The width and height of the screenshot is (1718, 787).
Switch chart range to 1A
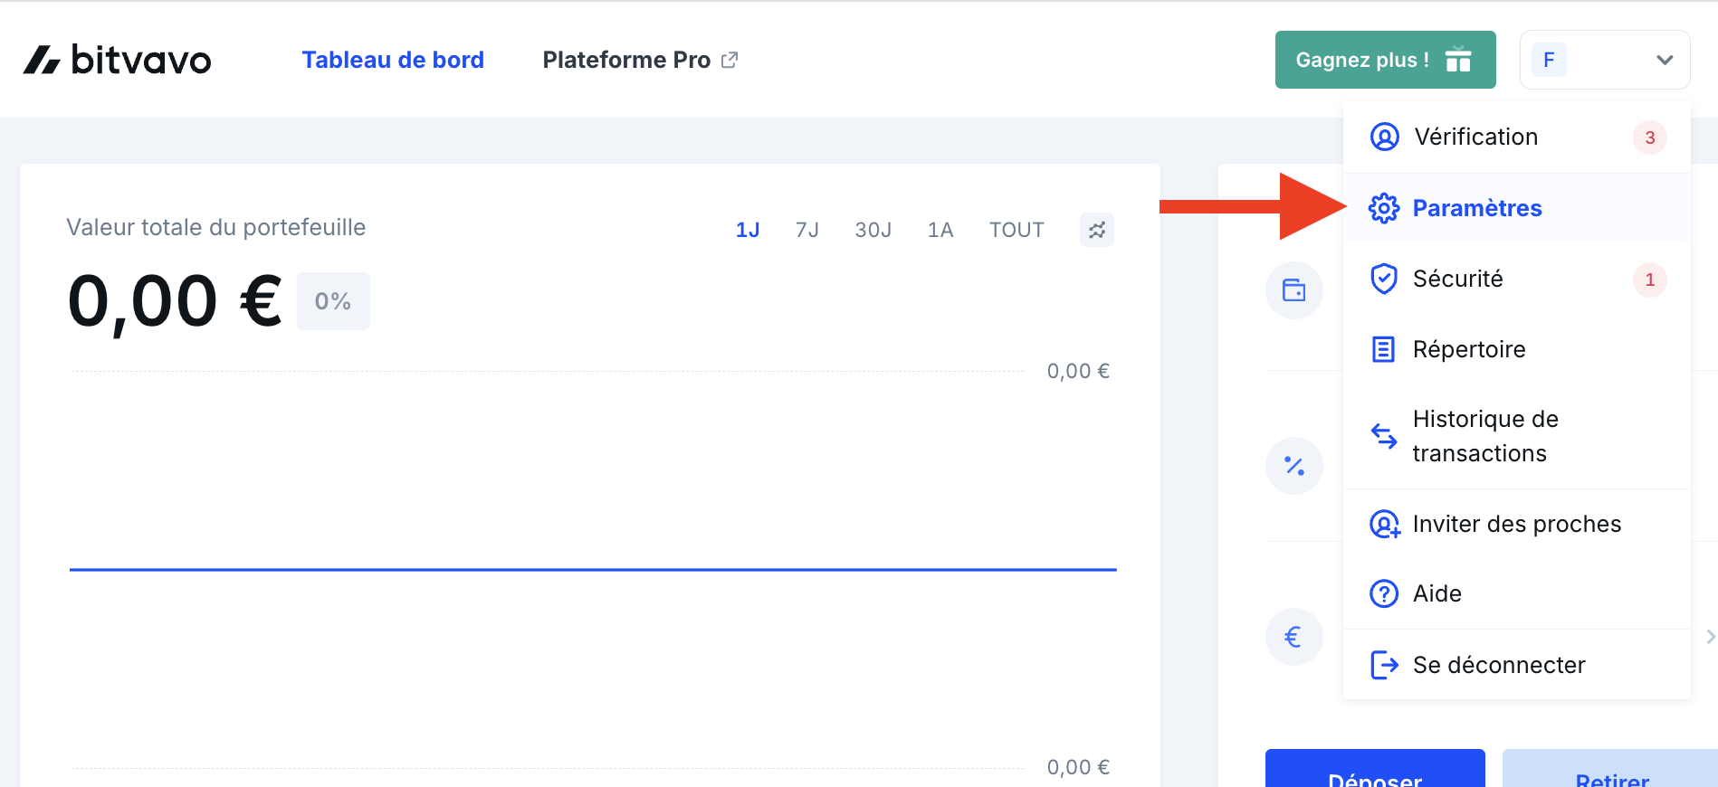click(x=940, y=230)
